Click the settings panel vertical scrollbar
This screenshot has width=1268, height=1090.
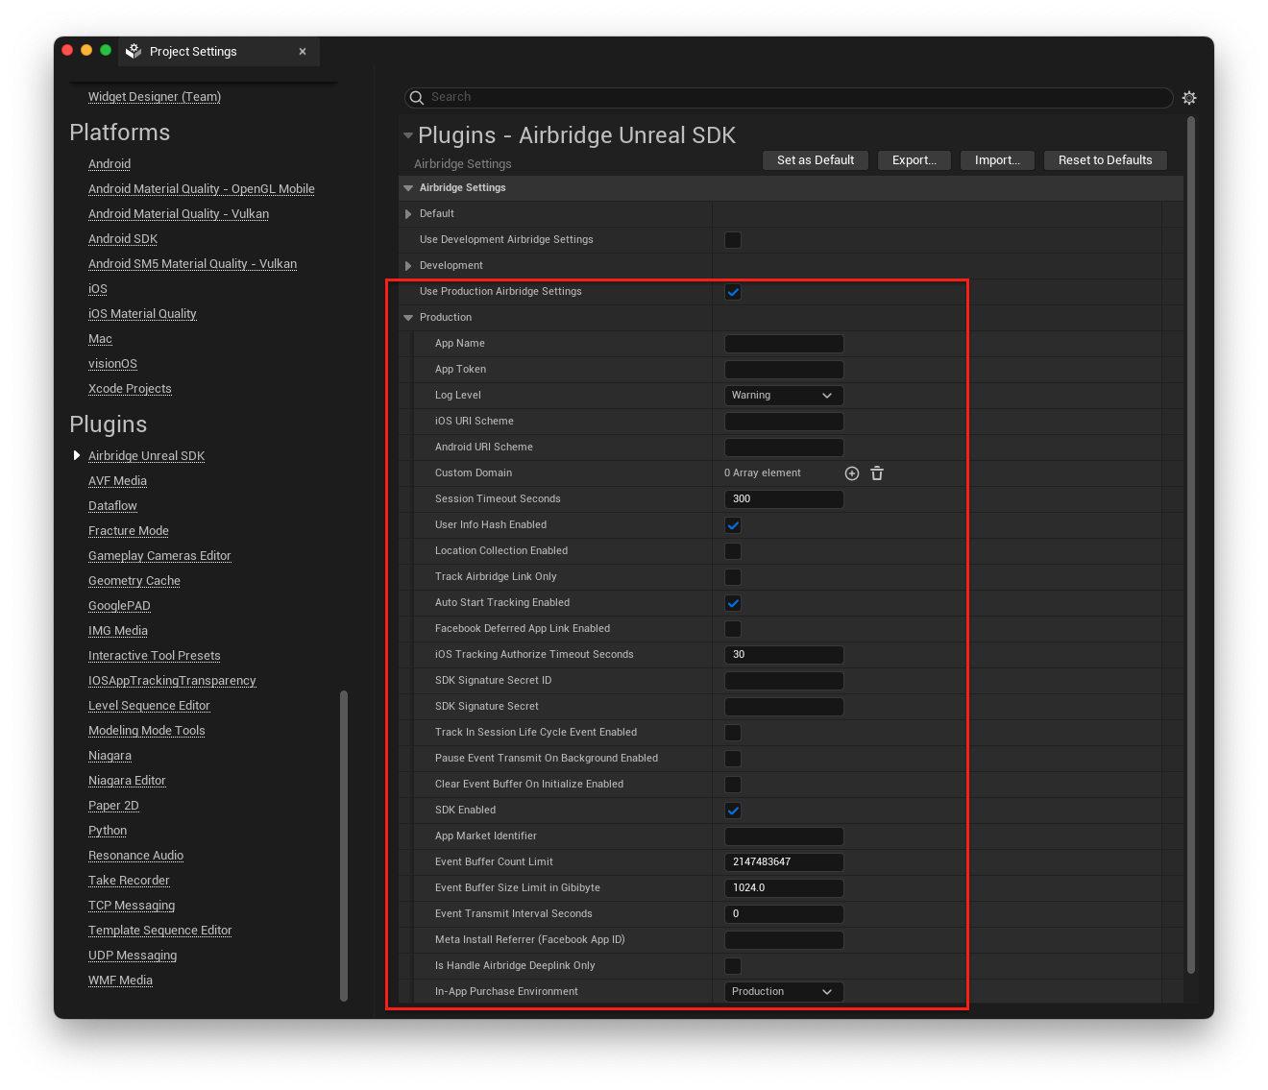click(x=1191, y=545)
